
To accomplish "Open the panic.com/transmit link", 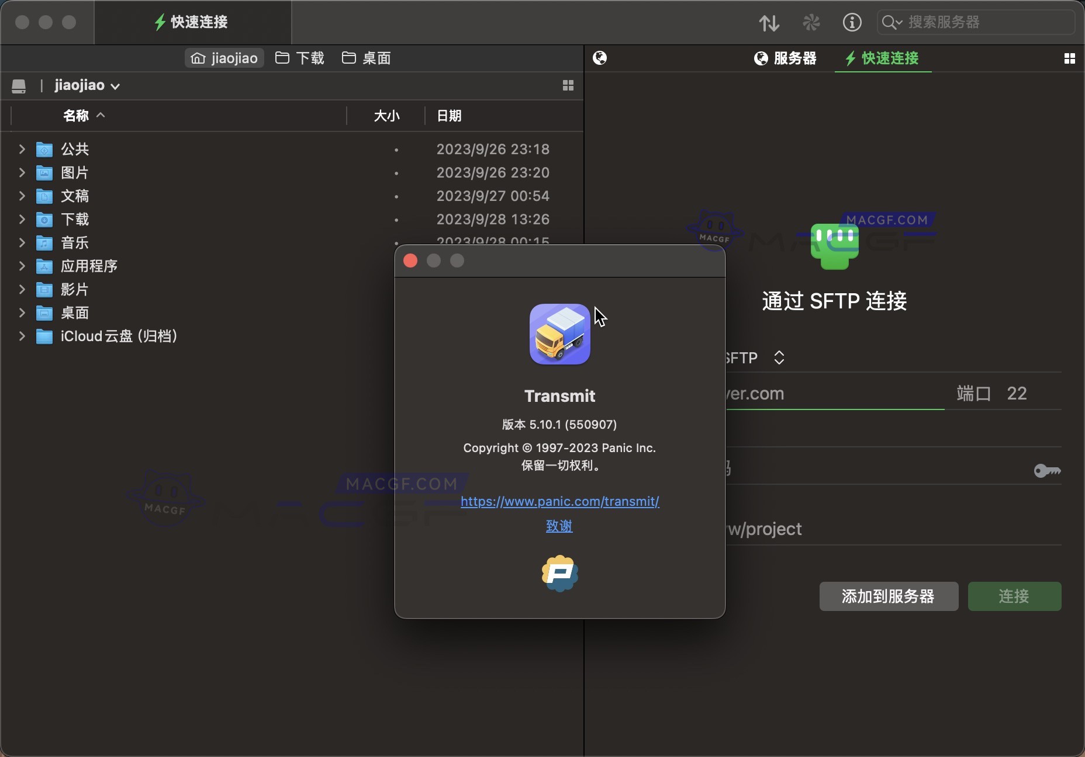I will click(x=559, y=501).
